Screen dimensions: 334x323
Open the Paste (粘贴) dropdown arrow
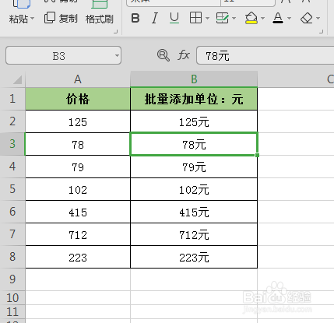(33, 19)
